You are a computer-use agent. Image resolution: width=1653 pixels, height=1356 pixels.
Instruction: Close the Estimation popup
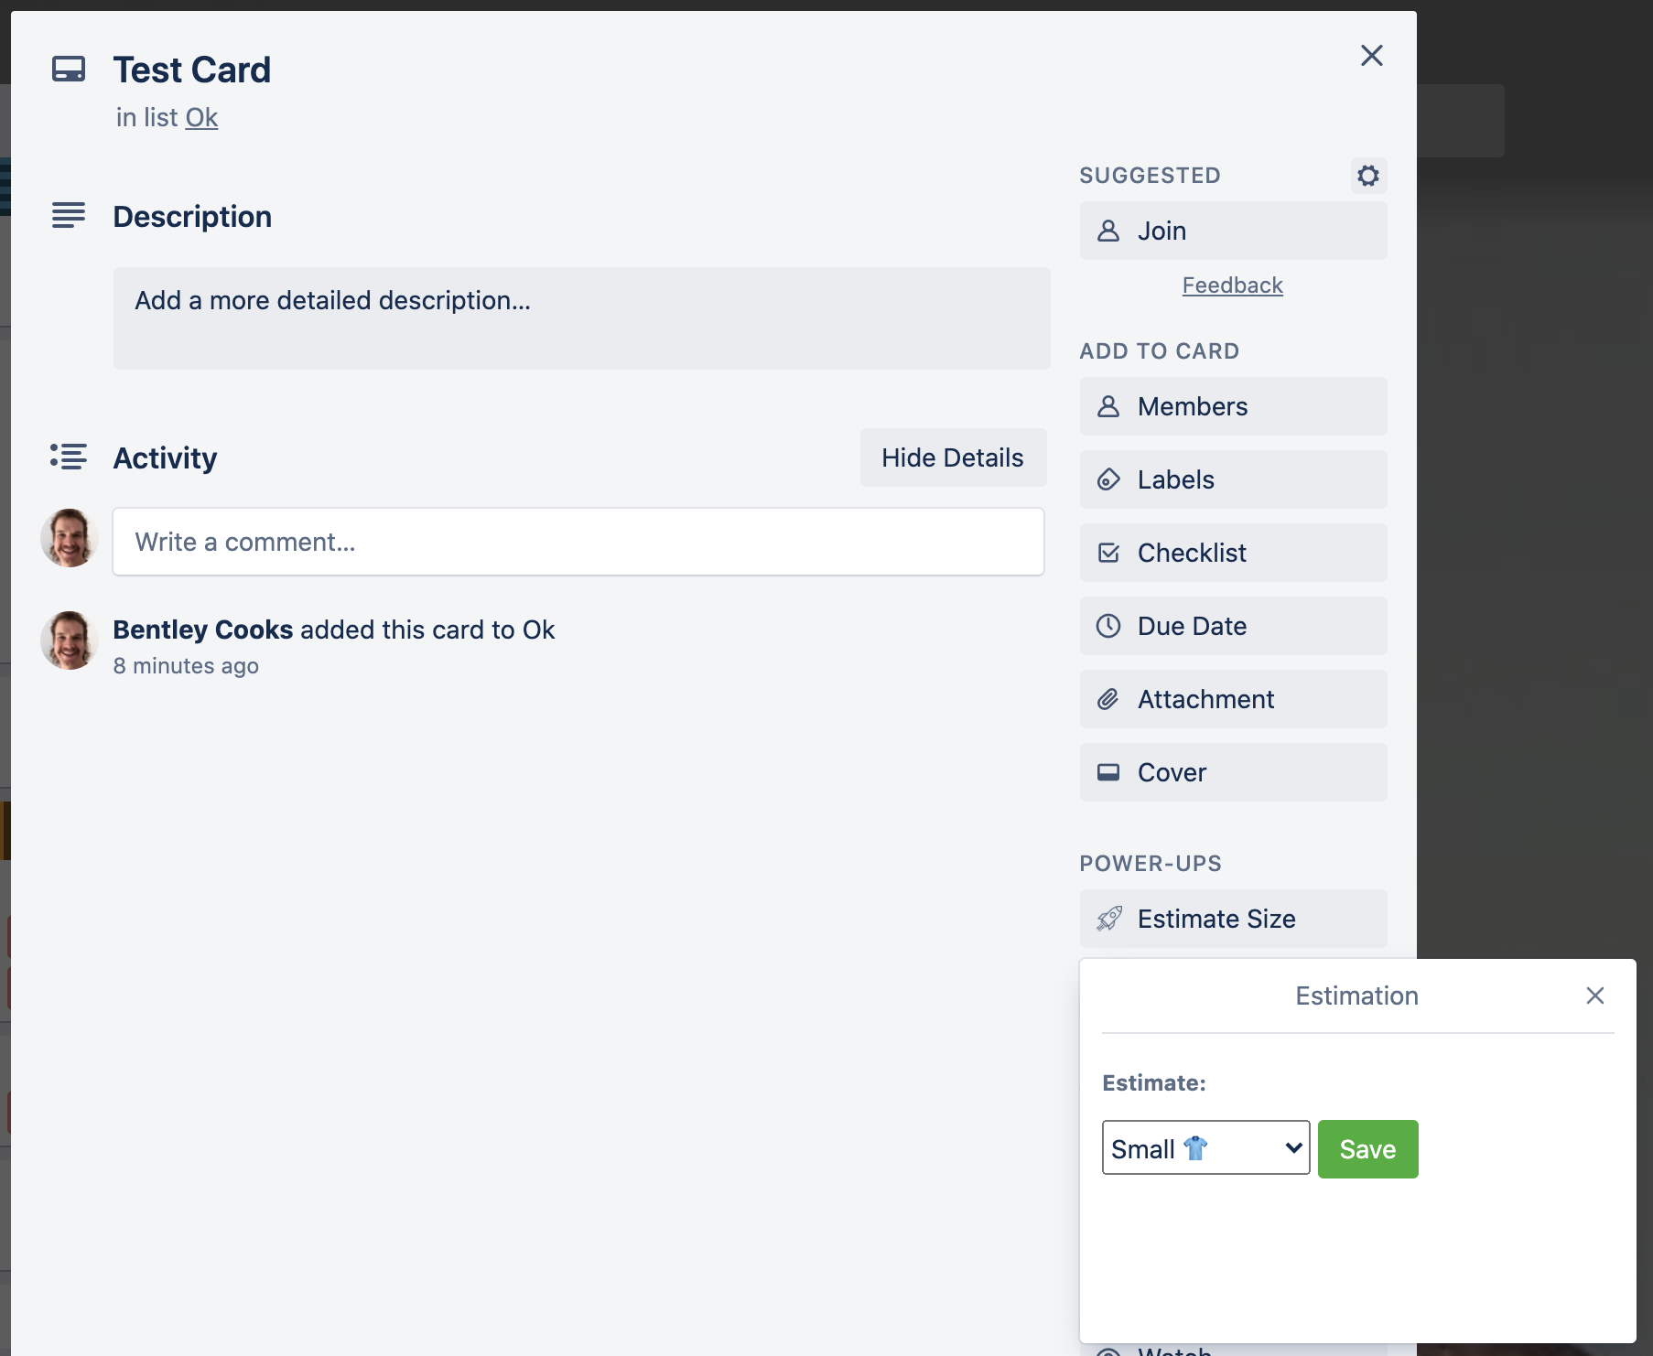point(1595,995)
